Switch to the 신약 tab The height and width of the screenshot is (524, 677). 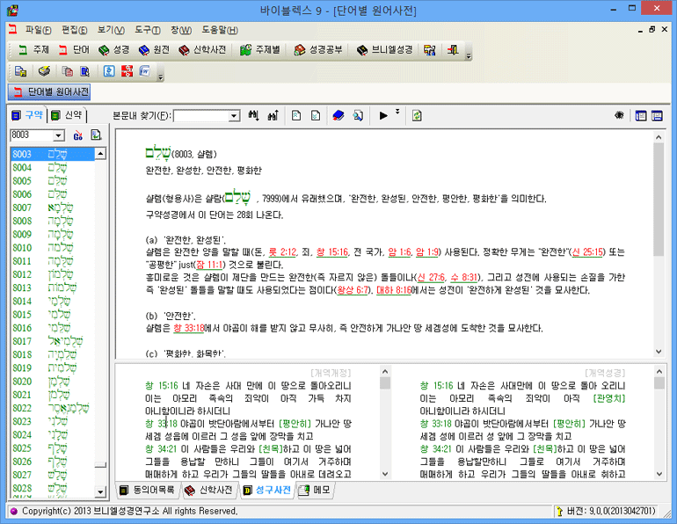[x=67, y=115]
